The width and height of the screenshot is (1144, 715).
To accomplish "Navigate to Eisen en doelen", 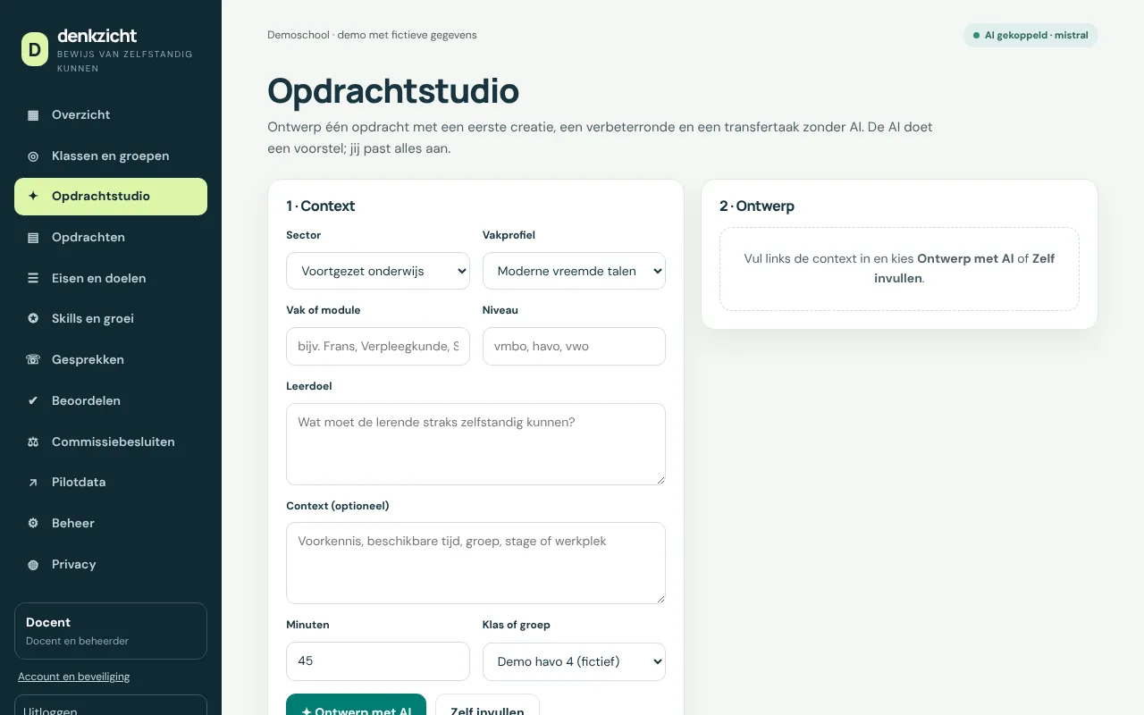I will (x=111, y=279).
